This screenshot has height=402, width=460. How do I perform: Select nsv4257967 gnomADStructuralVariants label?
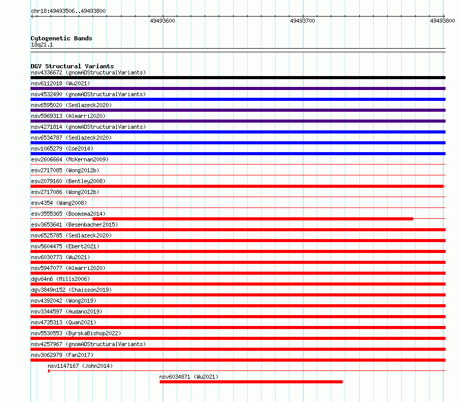[88, 344]
